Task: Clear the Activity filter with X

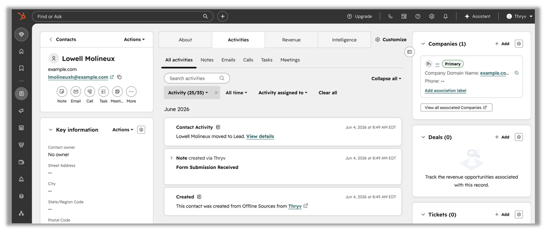Action: 216,93
